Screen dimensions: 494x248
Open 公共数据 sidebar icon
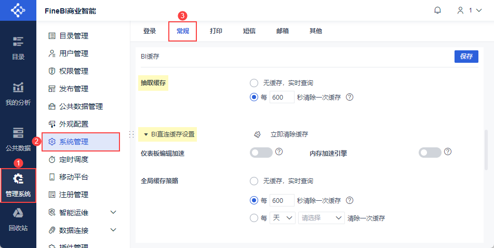[18, 133]
